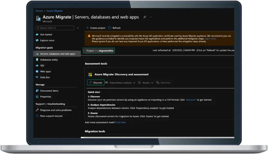Open New support request
This screenshot has height=154, width=268.
[51, 116]
